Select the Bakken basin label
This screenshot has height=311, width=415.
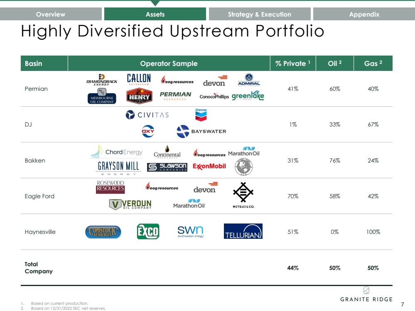pos(35,160)
